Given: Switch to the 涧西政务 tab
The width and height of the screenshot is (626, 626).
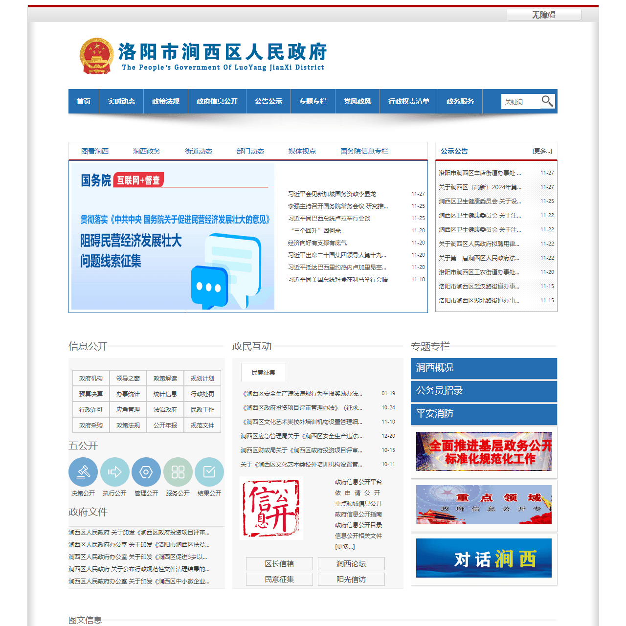Looking at the screenshot, I should (x=147, y=151).
